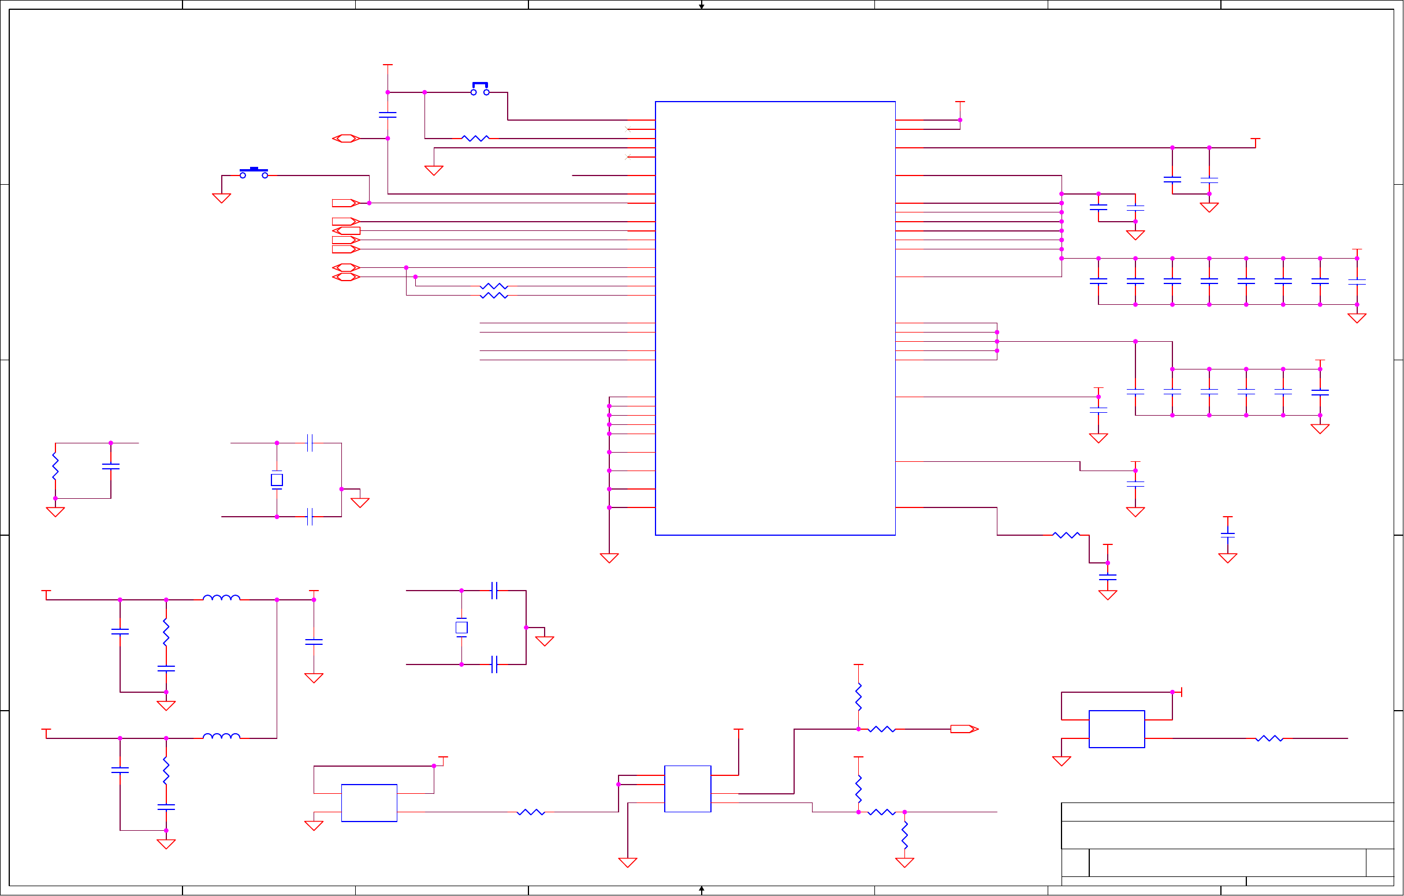This screenshot has width=1404, height=896.
Task: Select the resistor in parallel with a capacitor at far left
Action: pos(55,466)
